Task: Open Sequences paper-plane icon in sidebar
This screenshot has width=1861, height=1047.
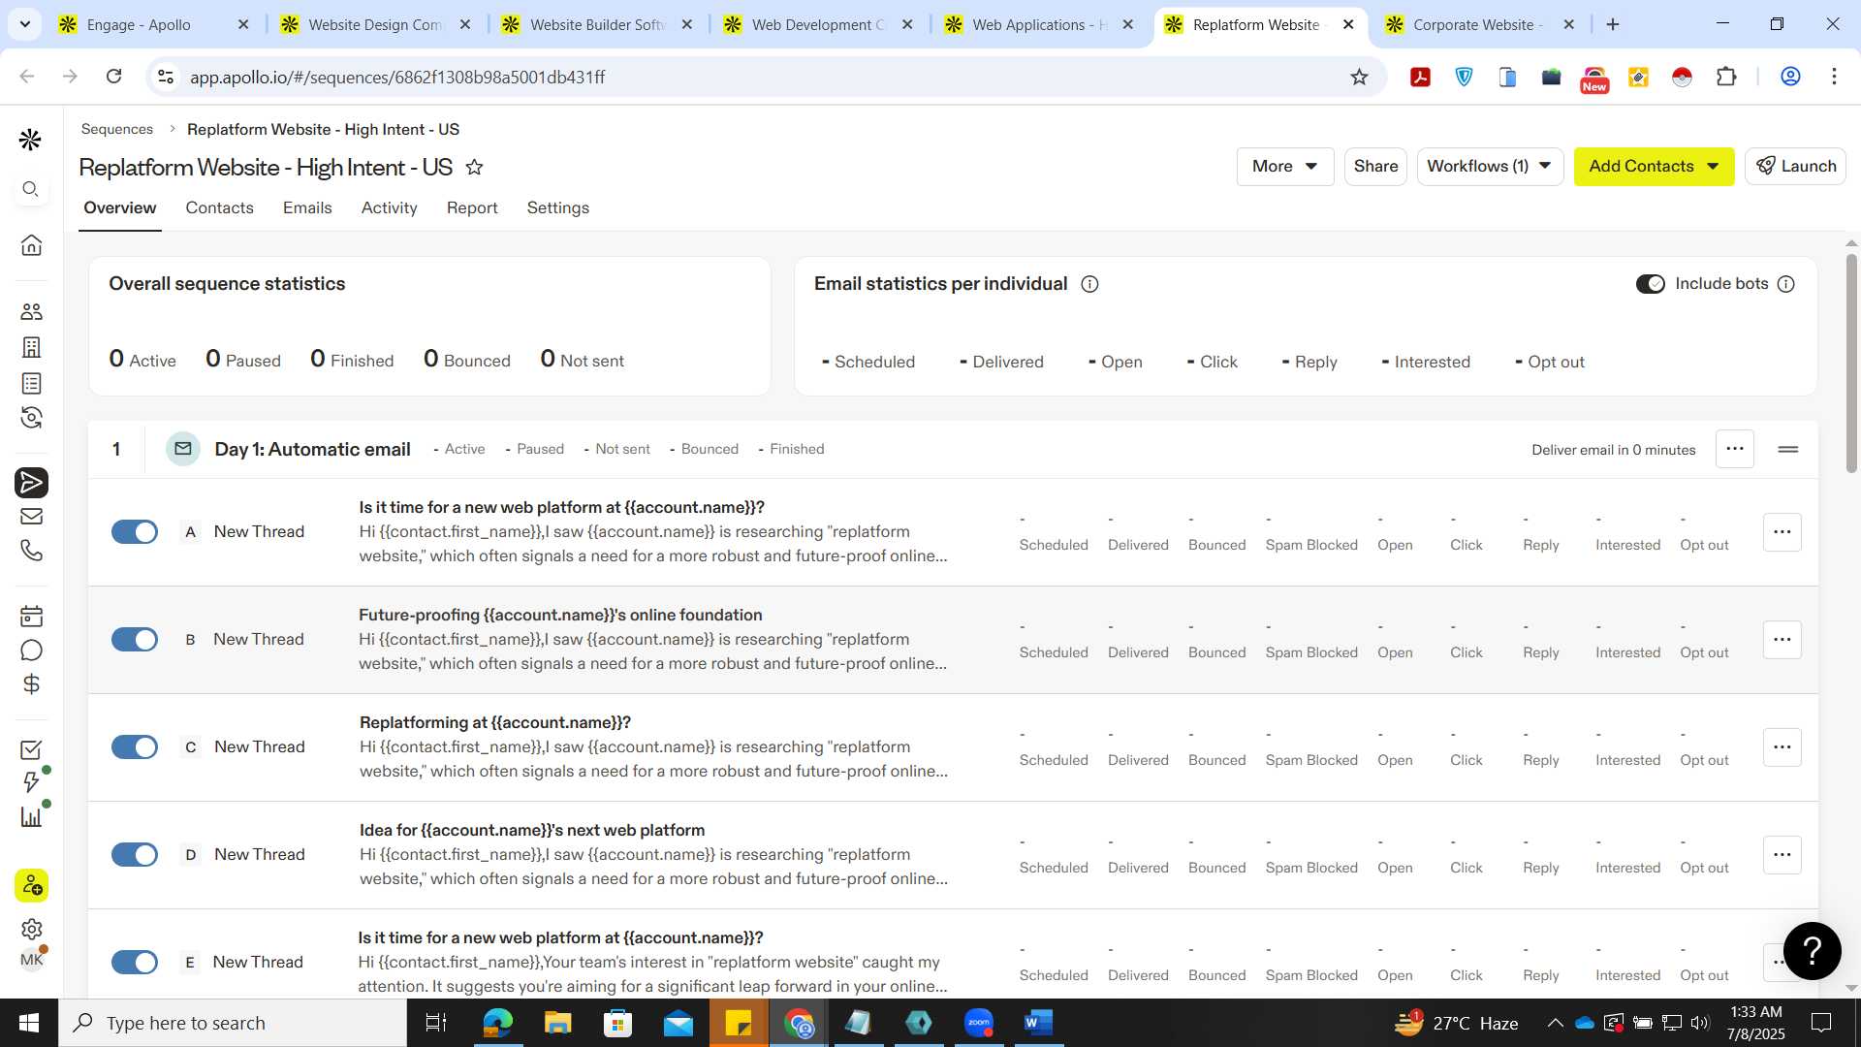Action: click(31, 482)
